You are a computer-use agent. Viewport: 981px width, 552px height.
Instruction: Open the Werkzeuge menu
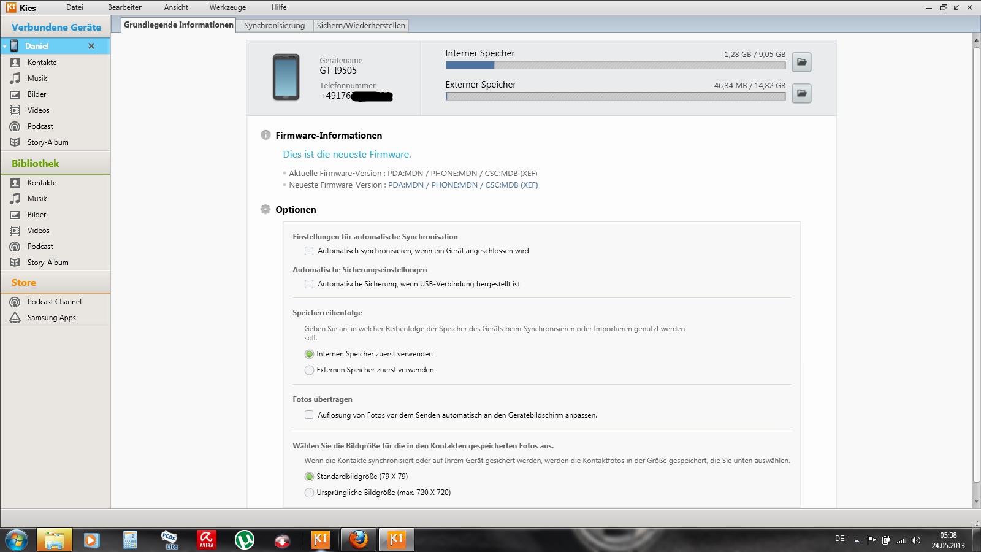pyautogui.click(x=227, y=7)
